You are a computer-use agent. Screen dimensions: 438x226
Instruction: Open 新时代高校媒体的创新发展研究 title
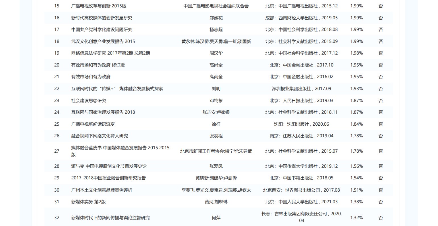[x=101, y=18]
